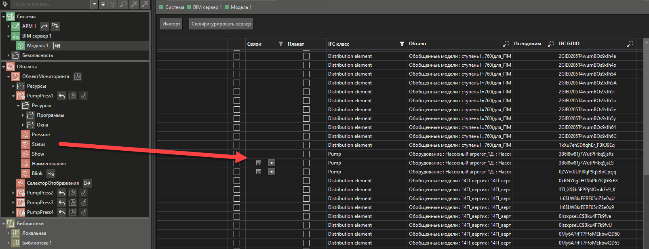Screen dimensions: 649x249
Task: Click the link icon next to Blink
Action: (x=51, y=173)
